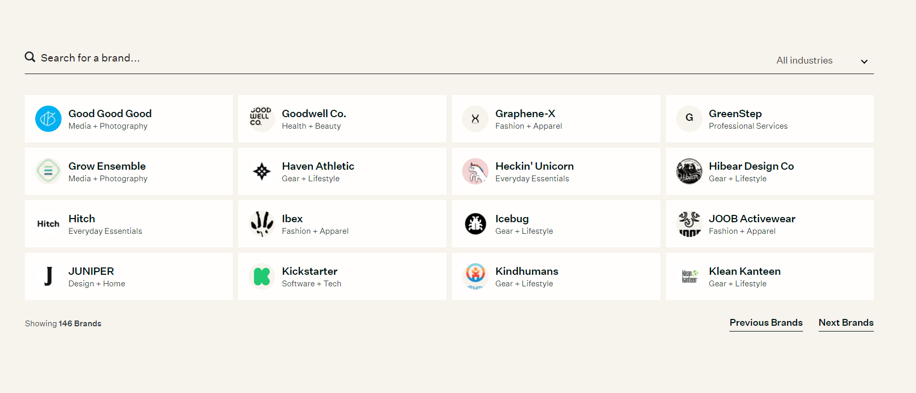Click 'Gear + Lifestyle' under Kindhumans
Viewport: 916px width, 393px height.
tap(524, 284)
